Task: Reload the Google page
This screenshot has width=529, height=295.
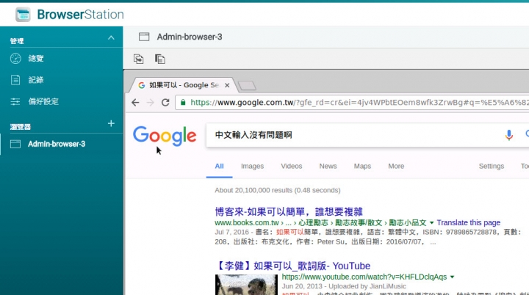Action: click(x=165, y=102)
